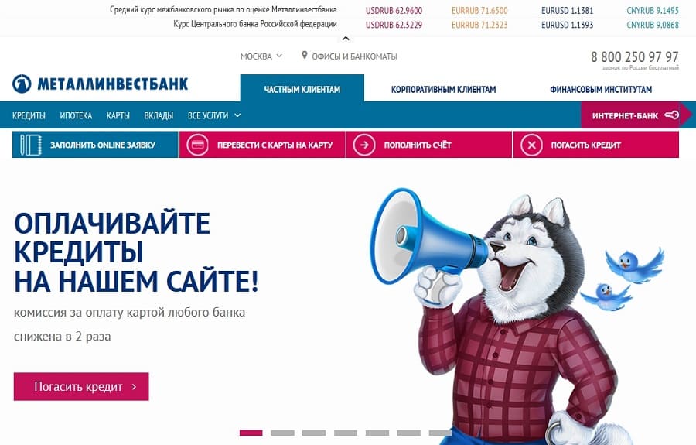Click the key icon in Интернет-банк
Screen dimensions: 696x445
671,115
